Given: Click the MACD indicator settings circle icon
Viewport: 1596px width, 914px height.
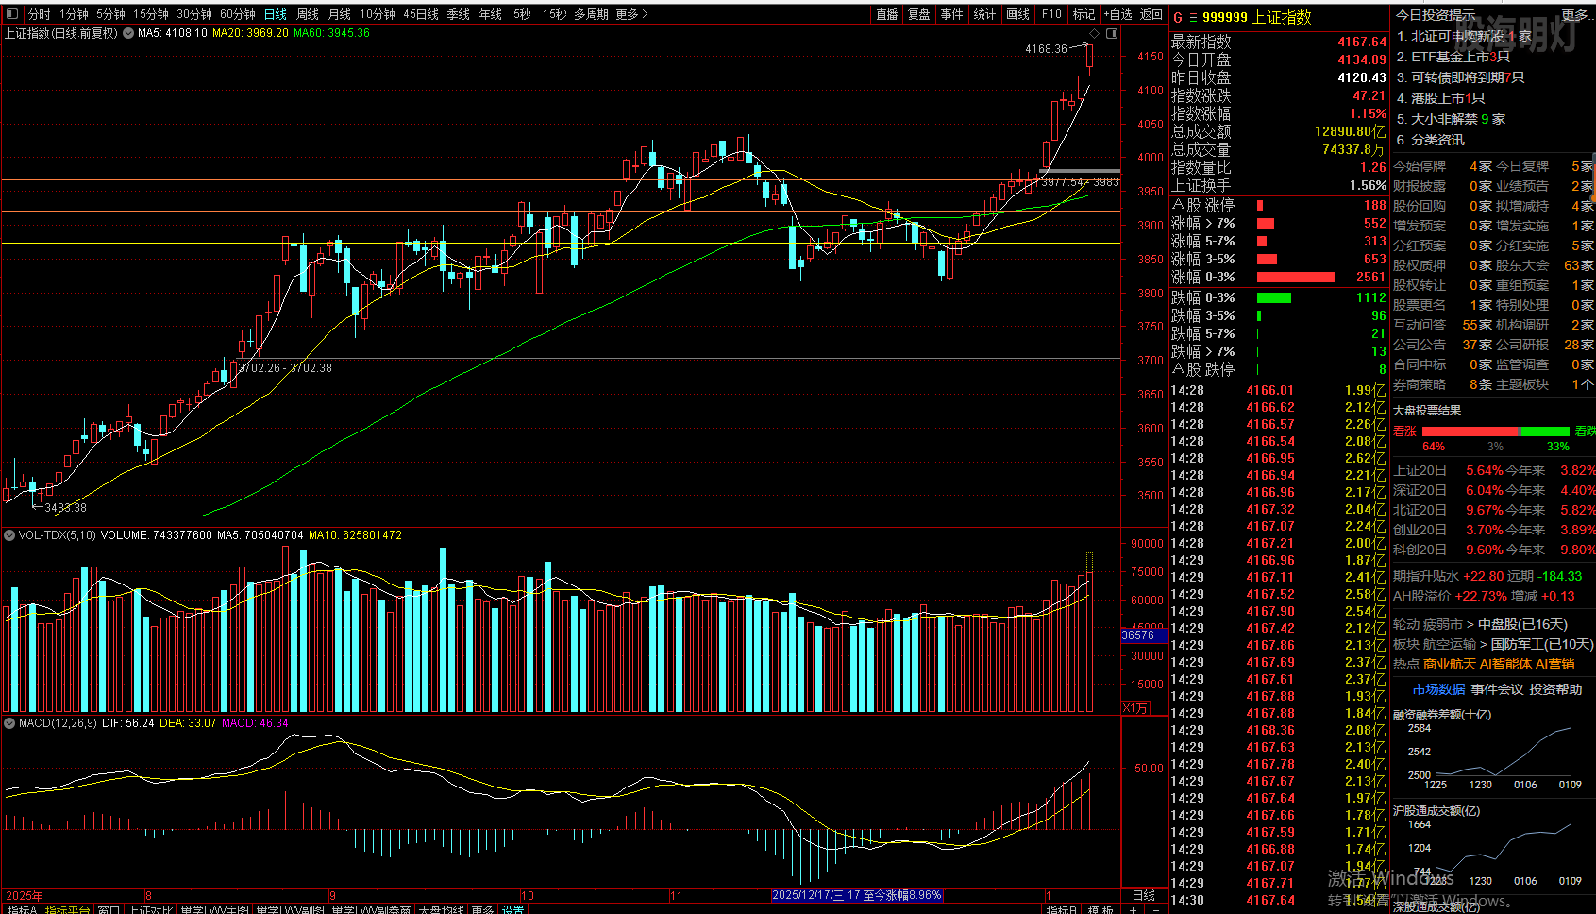Looking at the screenshot, I should click(9, 723).
